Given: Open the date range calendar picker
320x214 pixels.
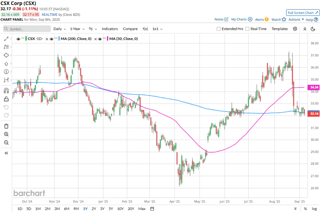Looking at the screenshot, I should click(x=152, y=209).
